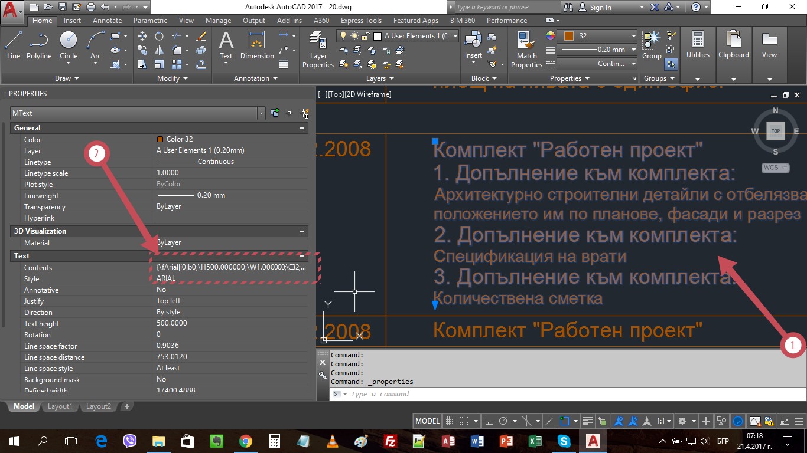Open the AutoCAD application menu button
This screenshot has height=453, width=807.
click(x=12, y=11)
